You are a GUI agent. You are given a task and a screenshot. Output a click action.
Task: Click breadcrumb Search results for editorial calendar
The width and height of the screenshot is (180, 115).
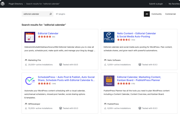pyautogui.click(x=43, y=4)
